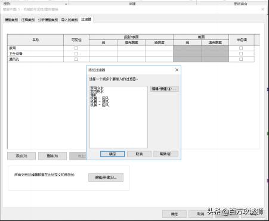Select the 卫生设备 filter name cell
Screen dimensions: 269x221
(35, 54)
